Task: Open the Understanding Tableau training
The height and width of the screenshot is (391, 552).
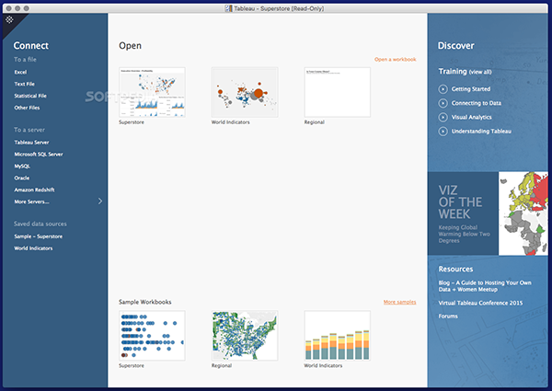Action: (481, 132)
